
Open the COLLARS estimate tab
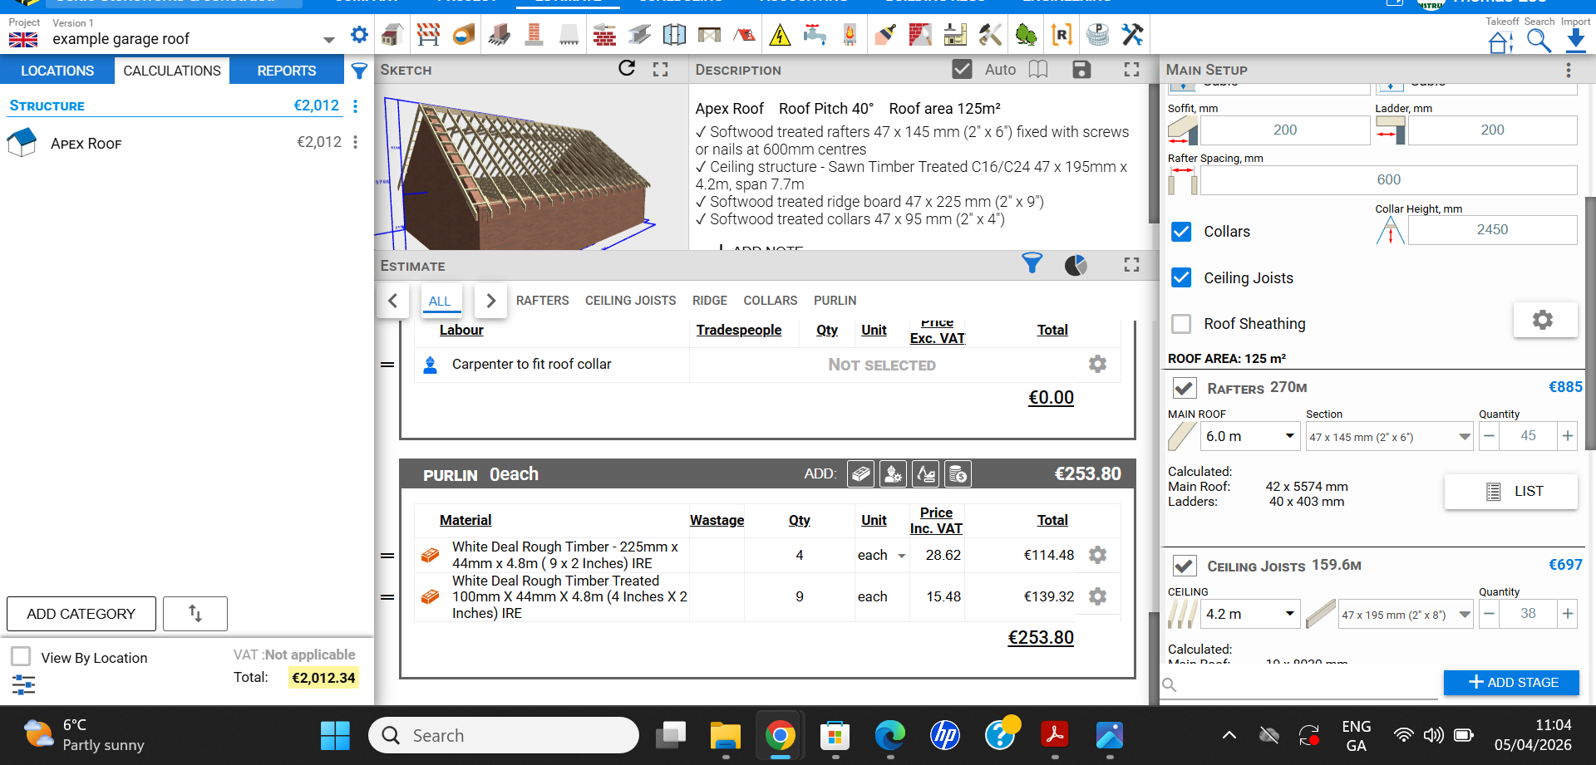[770, 300]
